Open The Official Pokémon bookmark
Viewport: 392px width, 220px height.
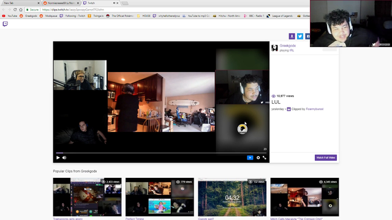(x=119, y=16)
